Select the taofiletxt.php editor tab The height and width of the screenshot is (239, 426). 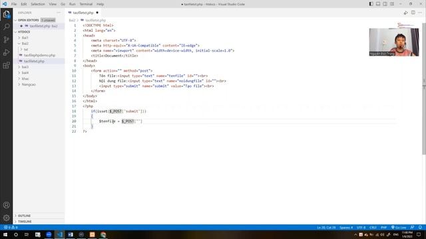(83, 13)
